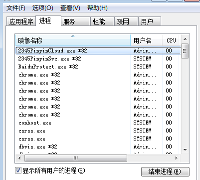This screenshot has height=180, width=200.
Task: Click SYSTEM user of BaiduProtect.exe row
Action: pos(142,66)
